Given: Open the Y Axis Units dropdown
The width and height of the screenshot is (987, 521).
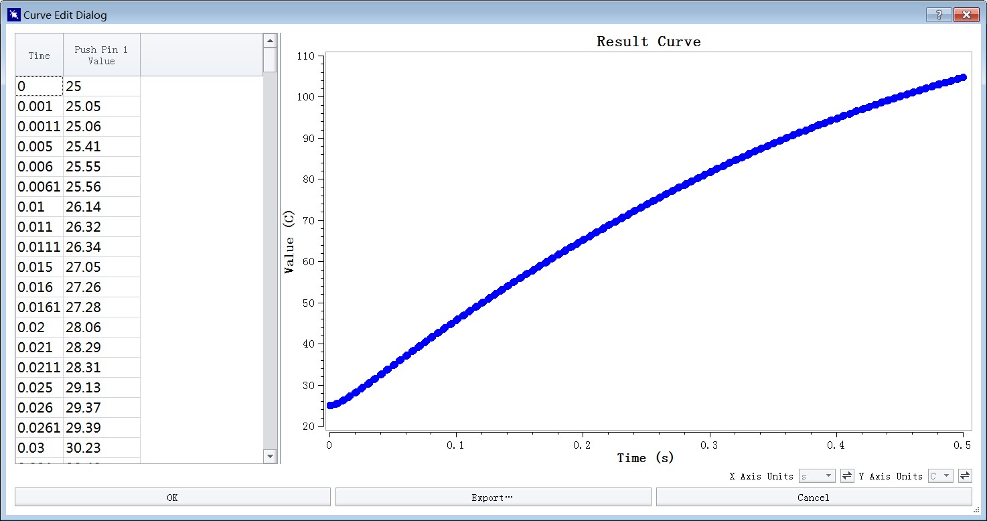Looking at the screenshot, I should coord(940,475).
